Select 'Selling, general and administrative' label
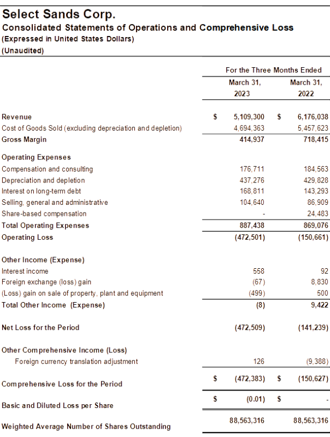330x437 pixels. [x=55, y=203]
